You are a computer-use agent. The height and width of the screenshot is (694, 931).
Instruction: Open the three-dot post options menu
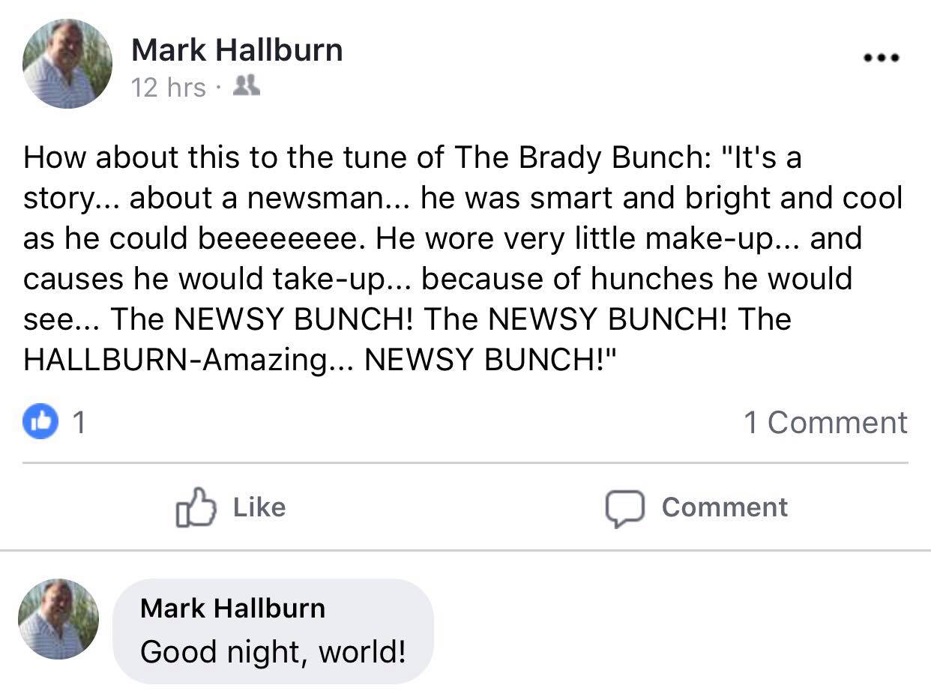tap(881, 58)
